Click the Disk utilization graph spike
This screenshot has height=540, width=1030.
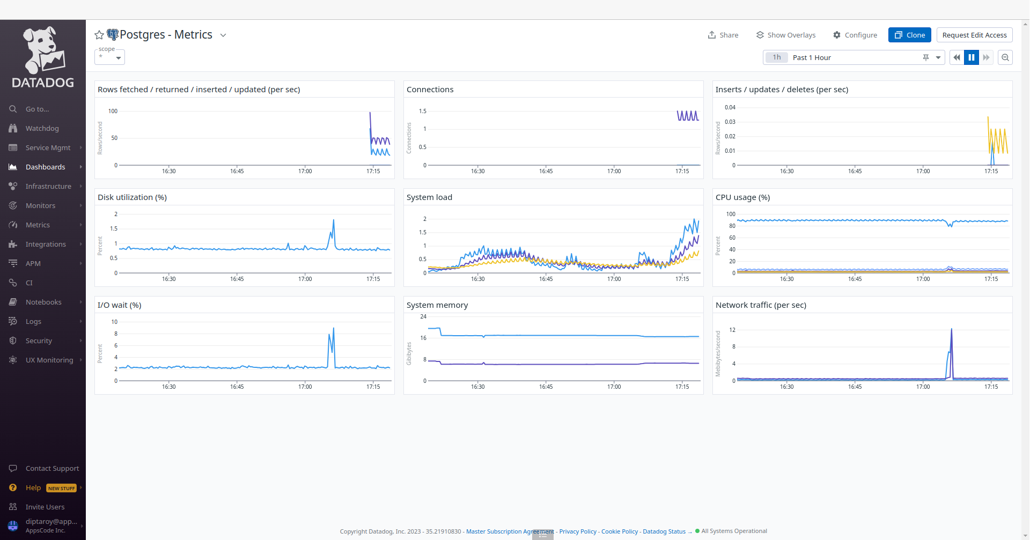click(334, 220)
